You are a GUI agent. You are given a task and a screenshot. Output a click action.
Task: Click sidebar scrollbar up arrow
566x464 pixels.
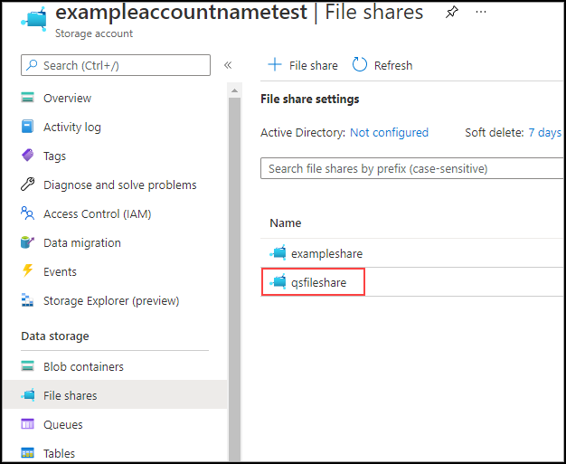[235, 90]
